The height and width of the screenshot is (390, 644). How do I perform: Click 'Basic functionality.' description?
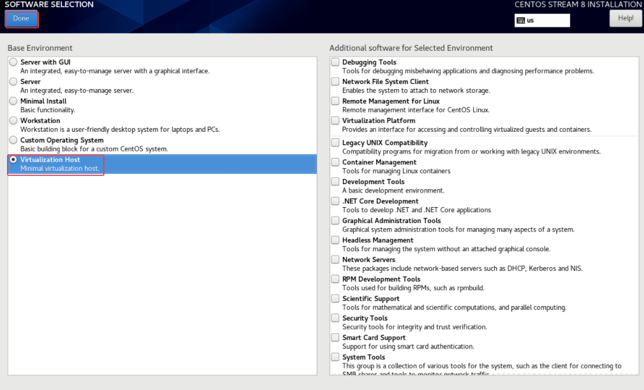pos(48,110)
